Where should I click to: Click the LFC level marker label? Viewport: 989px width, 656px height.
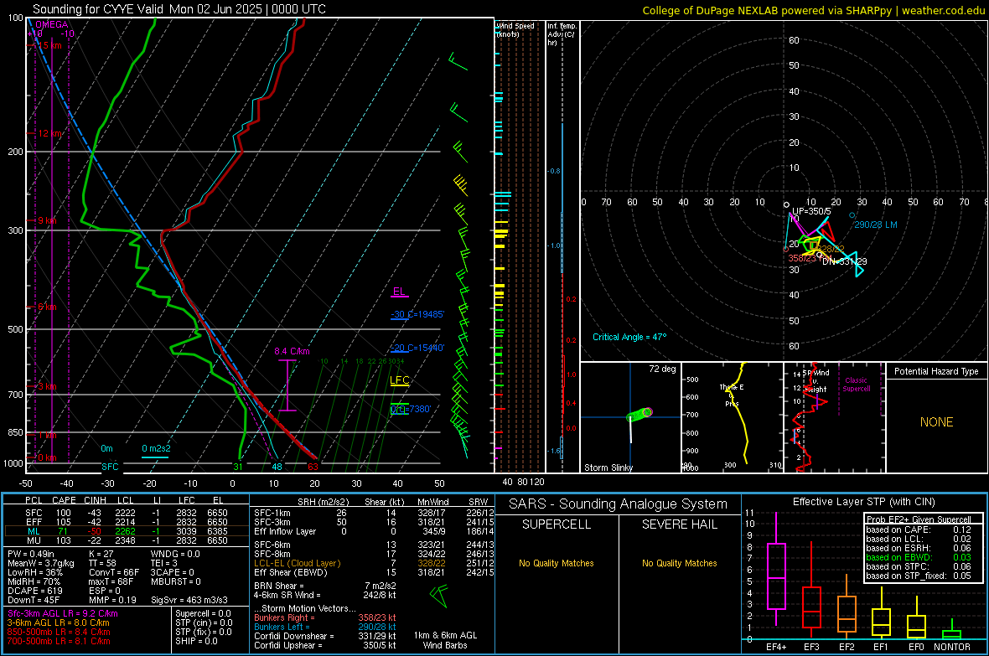tap(399, 380)
